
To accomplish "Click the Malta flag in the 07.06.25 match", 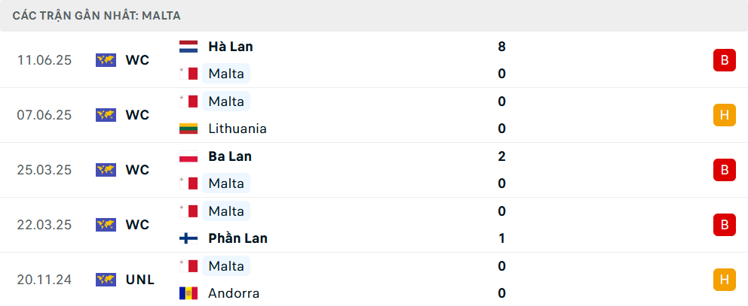I will (192, 101).
